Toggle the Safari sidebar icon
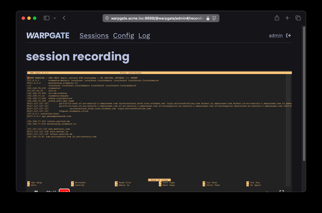The width and height of the screenshot is (322, 213). pyautogui.click(x=46, y=18)
